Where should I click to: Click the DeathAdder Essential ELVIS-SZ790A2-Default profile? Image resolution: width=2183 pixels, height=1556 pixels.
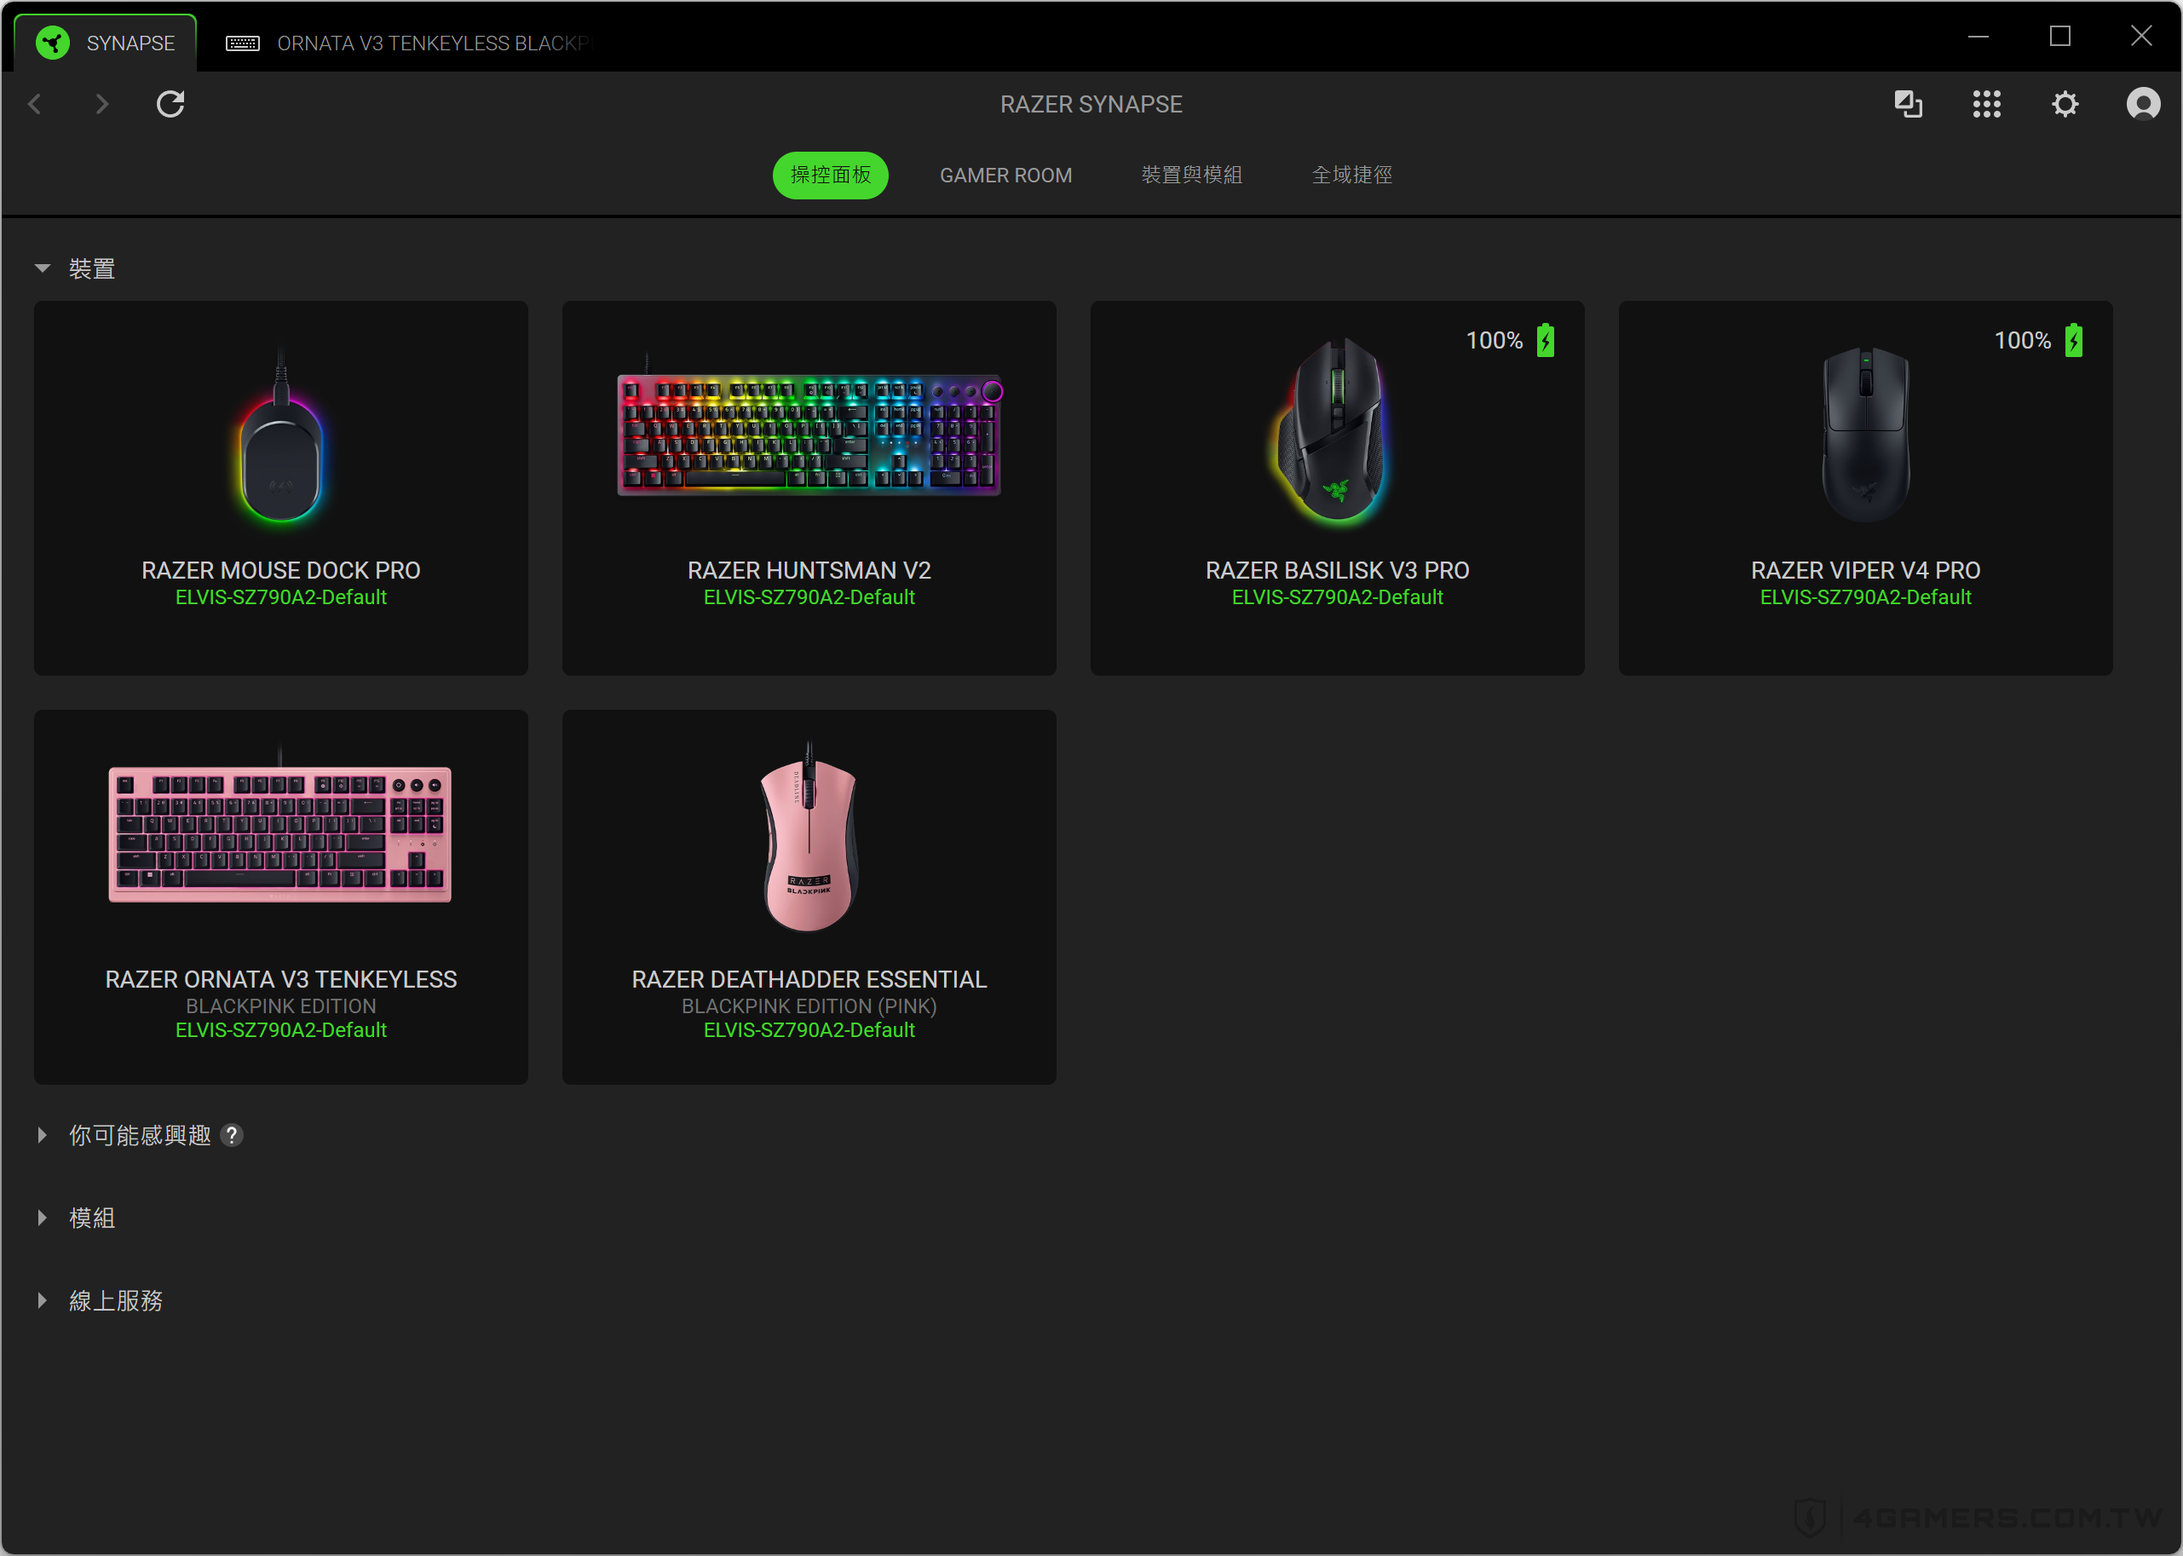pyautogui.click(x=809, y=1031)
